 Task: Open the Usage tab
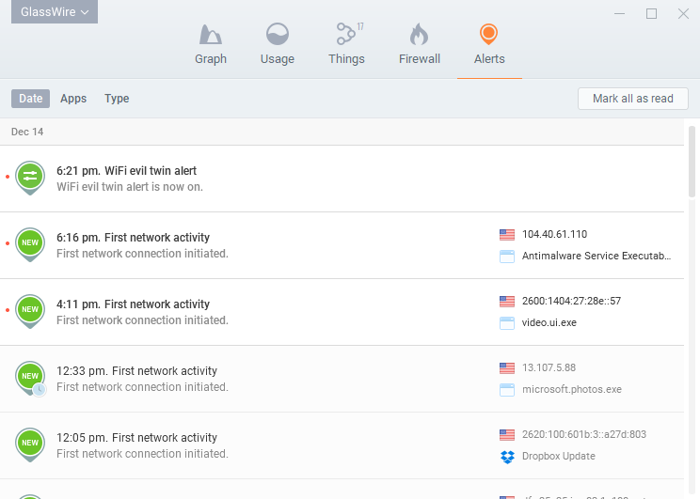tap(278, 44)
